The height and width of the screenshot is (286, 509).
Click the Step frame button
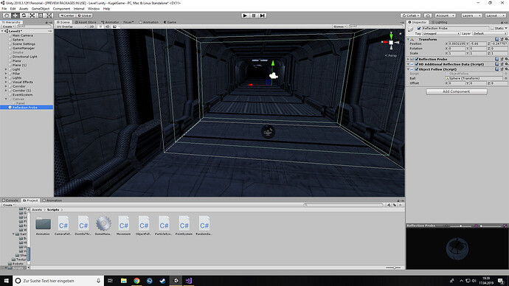click(x=263, y=15)
